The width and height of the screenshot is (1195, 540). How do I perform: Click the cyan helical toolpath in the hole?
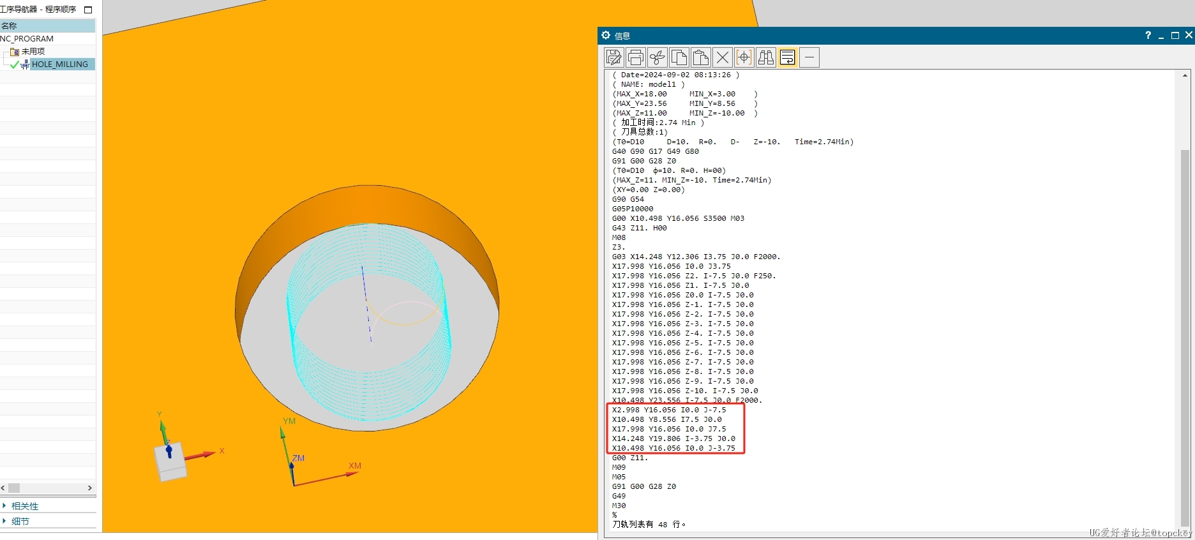click(x=368, y=322)
